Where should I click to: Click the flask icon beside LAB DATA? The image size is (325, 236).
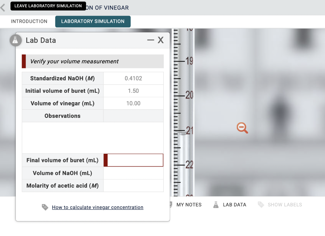pos(216,205)
